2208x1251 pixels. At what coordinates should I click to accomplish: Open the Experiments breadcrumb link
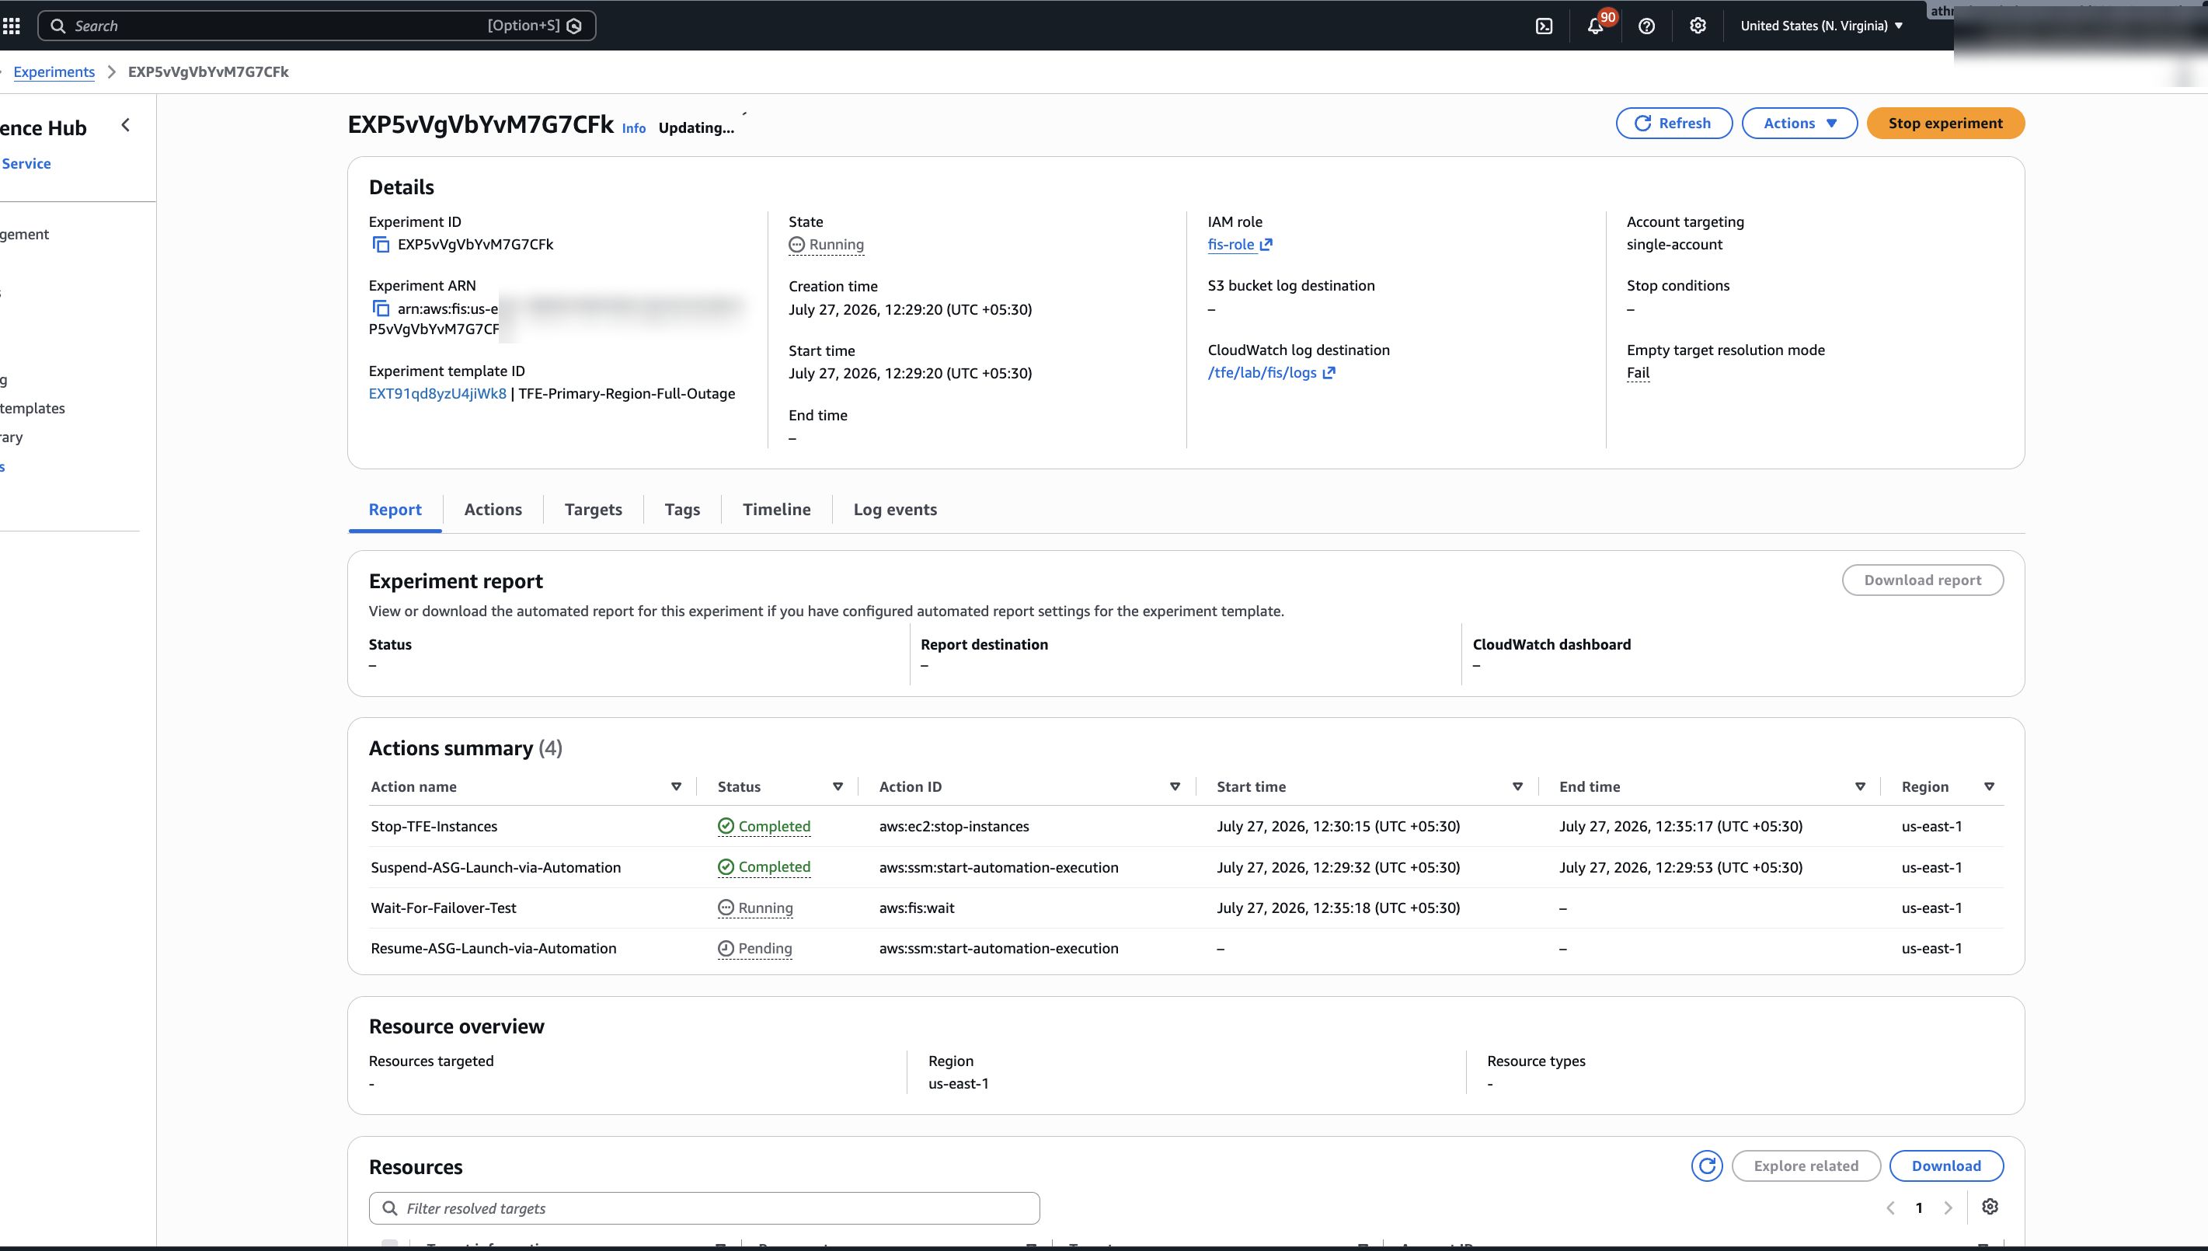tap(54, 72)
